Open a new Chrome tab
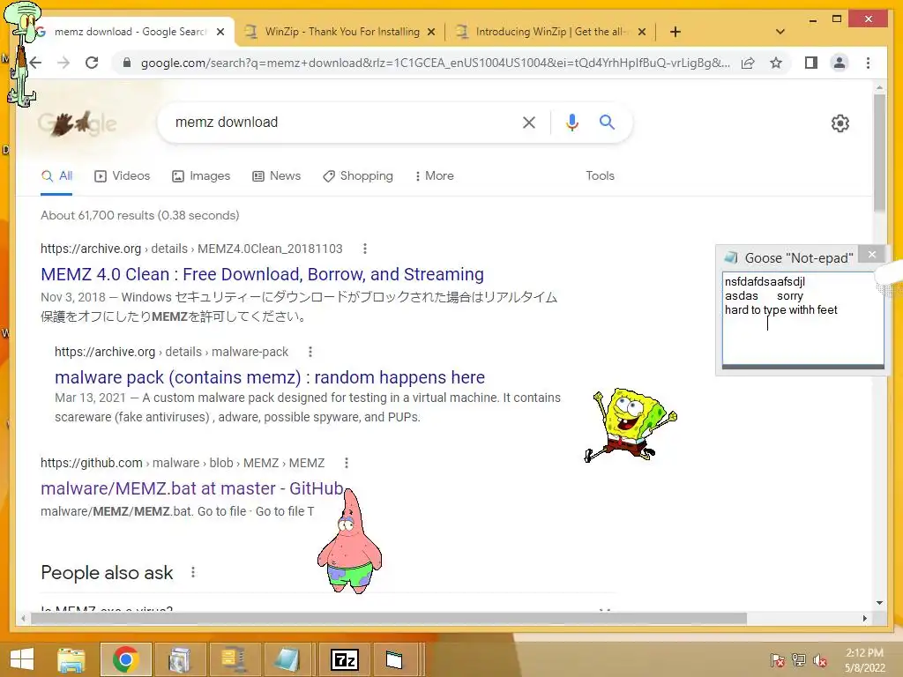 [675, 32]
